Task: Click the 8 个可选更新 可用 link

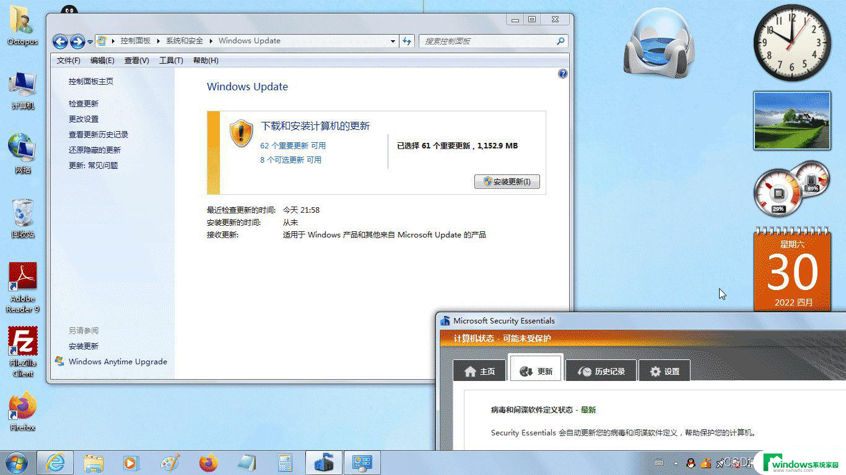Action: pyautogui.click(x=290, y=160)
